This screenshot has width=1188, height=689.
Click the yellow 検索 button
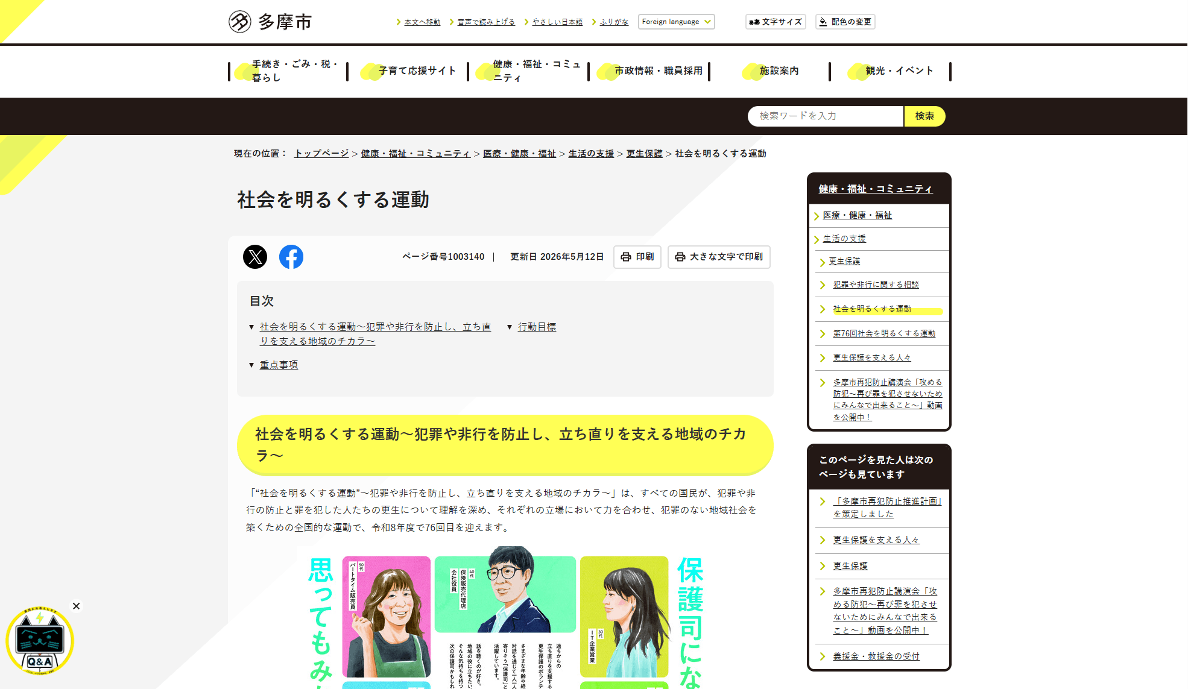(924, 116)
